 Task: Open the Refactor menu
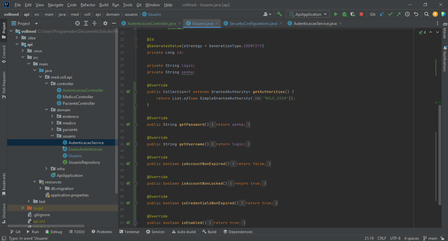click(88, 5)
